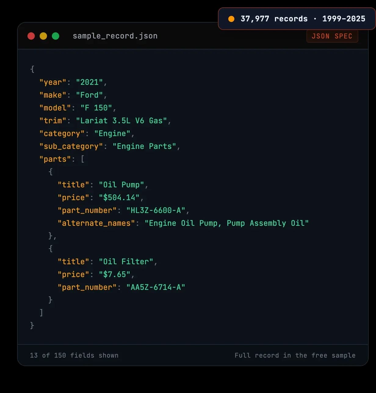Select the "Ford" make value
376x393 pixels.
89,95
